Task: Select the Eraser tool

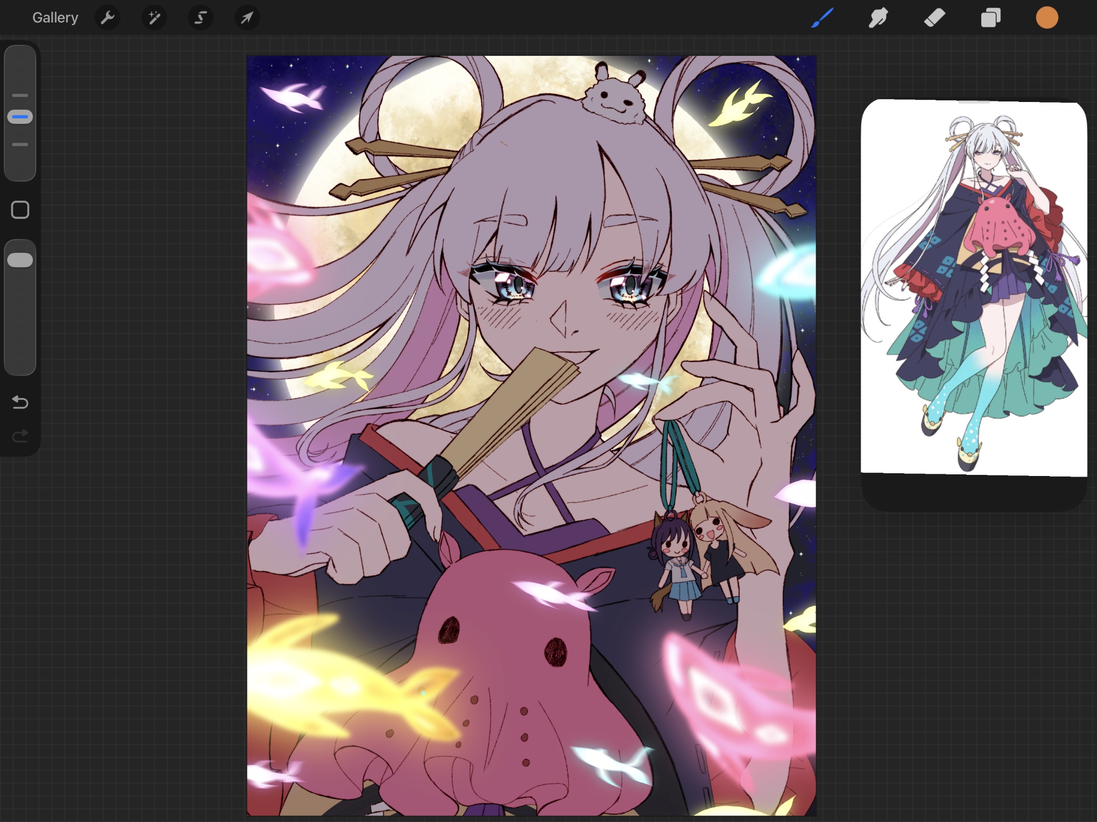Action: click(934, 18)
